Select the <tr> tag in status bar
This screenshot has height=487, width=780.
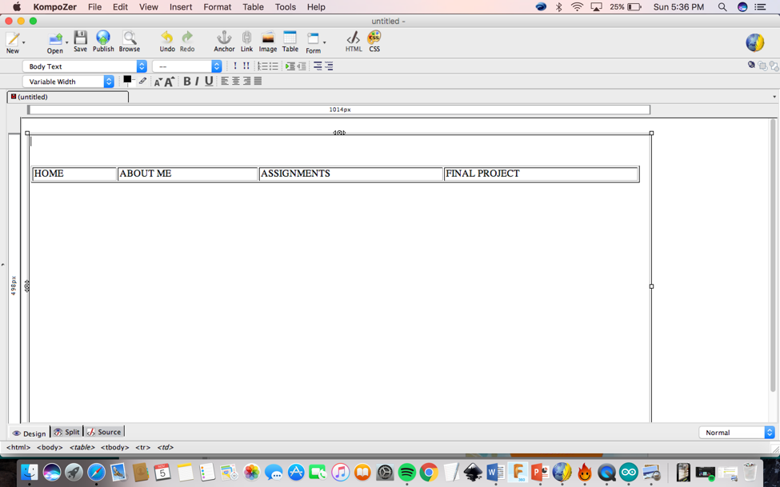pos(142,447)
